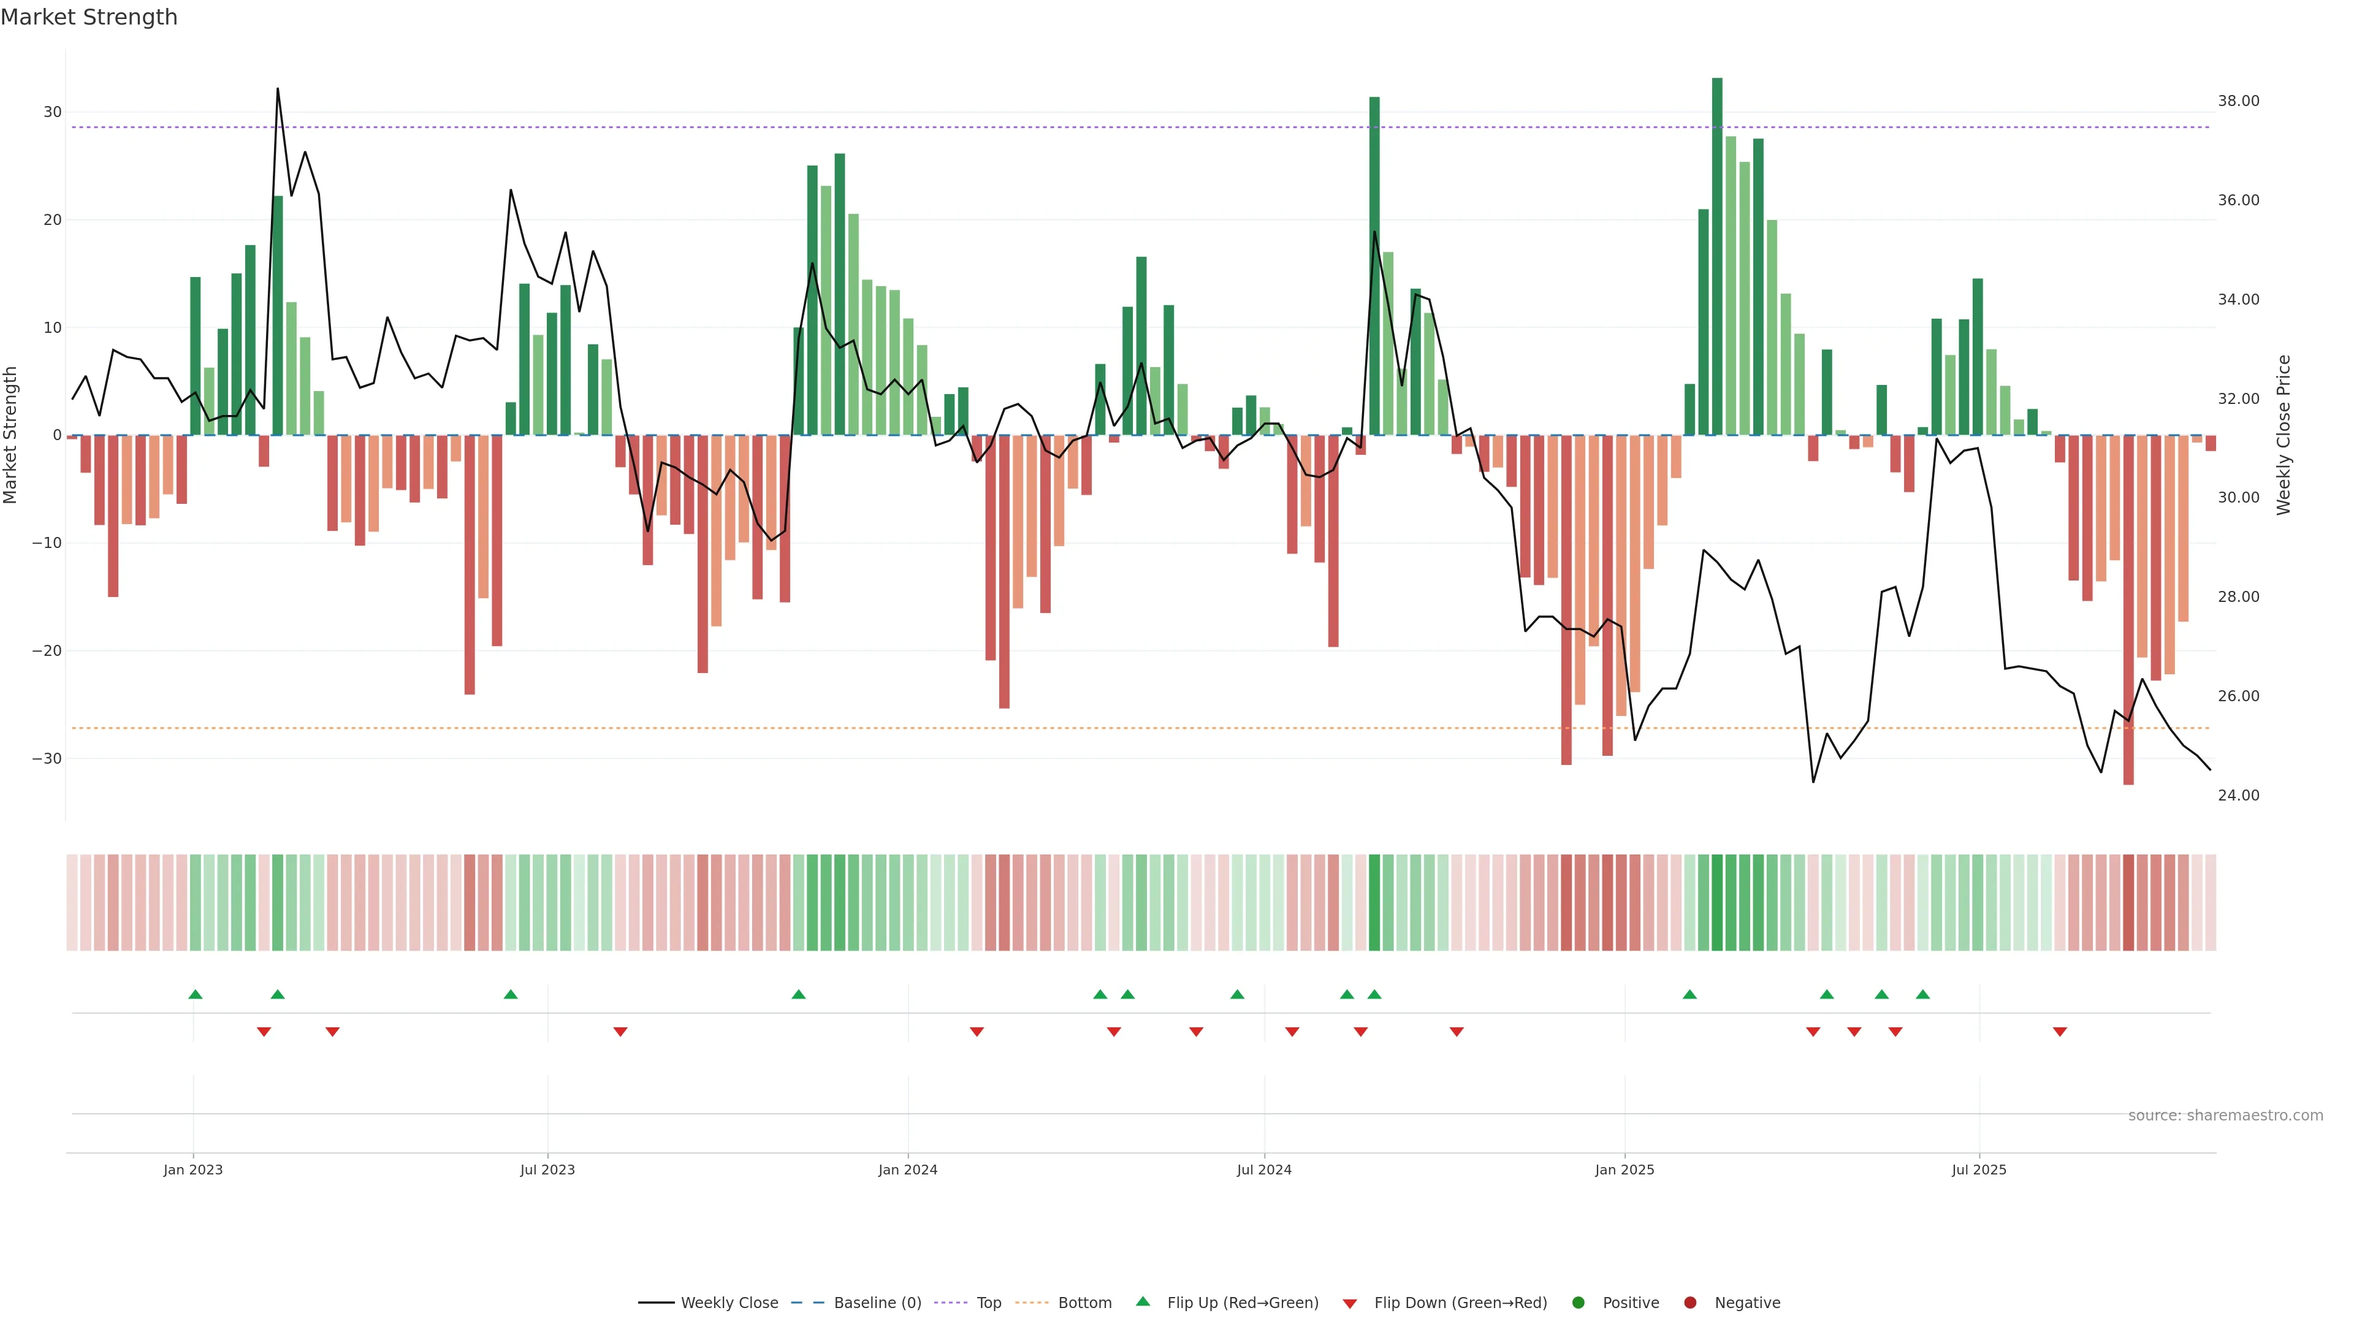Screen dimensions: 2354x1324
Task: Click the source: sharemaestro.com text
Action: point(2225,1115)
